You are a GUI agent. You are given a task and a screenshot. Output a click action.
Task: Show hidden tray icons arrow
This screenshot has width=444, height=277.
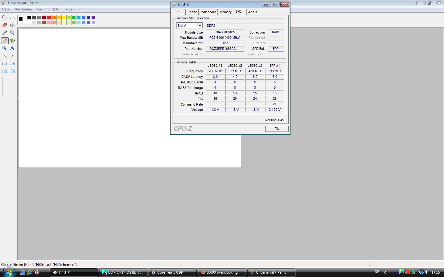coord(385,272)
